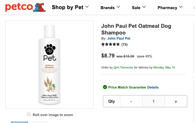Click the Monday, May 18 delivery date
This screenshot has height=123, width=195.
164,67
